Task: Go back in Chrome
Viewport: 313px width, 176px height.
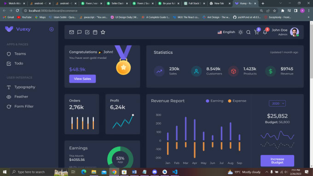Action: pos(4,11)
